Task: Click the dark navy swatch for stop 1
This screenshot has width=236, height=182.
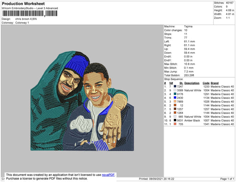Action: [175, 86]
